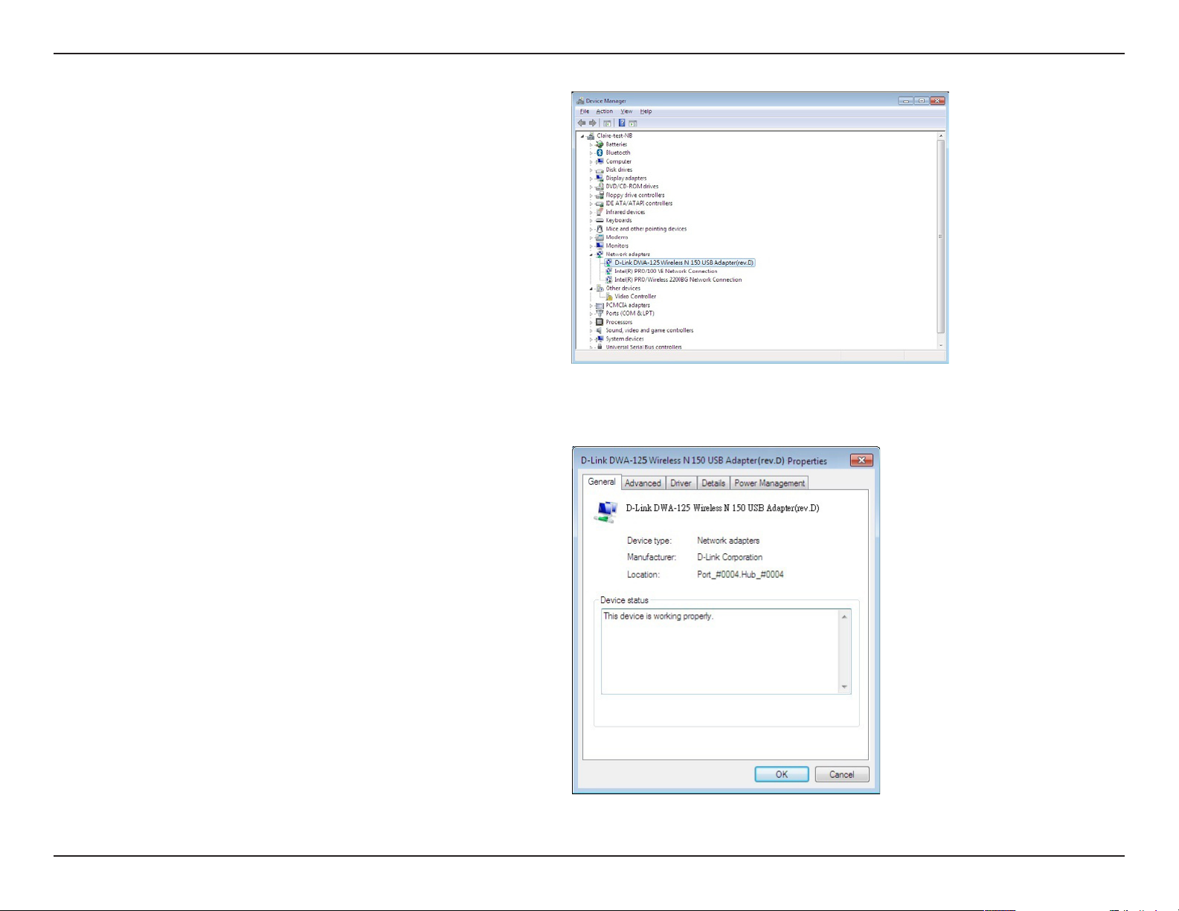Image resolution: width=1179 pixels, height=911 pixels.
Task: Select Universal Serial Bus controllers
Action: 643,347
